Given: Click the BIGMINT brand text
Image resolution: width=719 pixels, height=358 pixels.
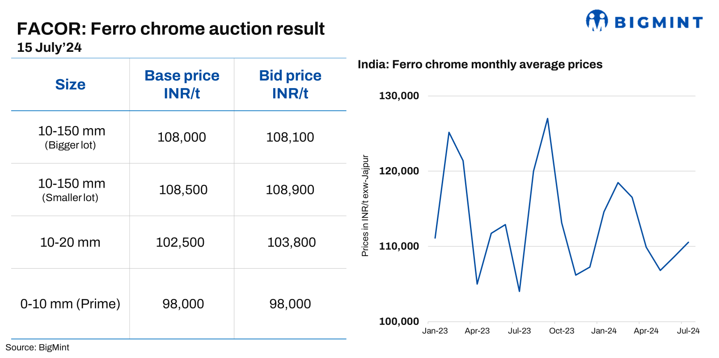Looking at the screenshot, I should [x=658, y=22].
